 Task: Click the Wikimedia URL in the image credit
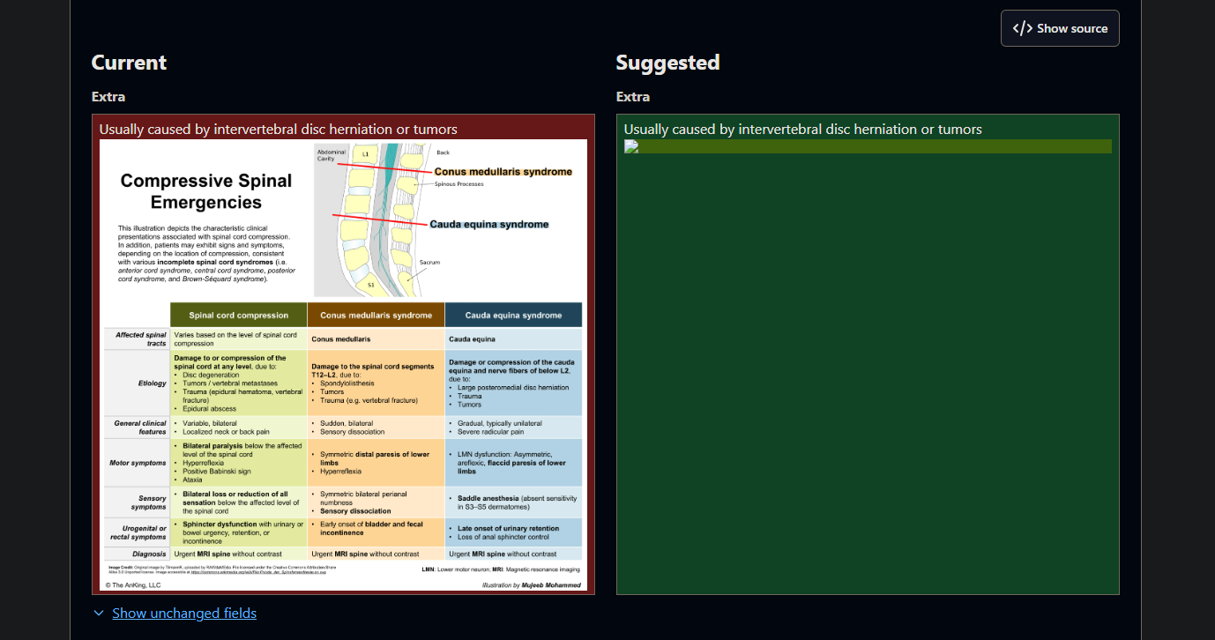259,571
